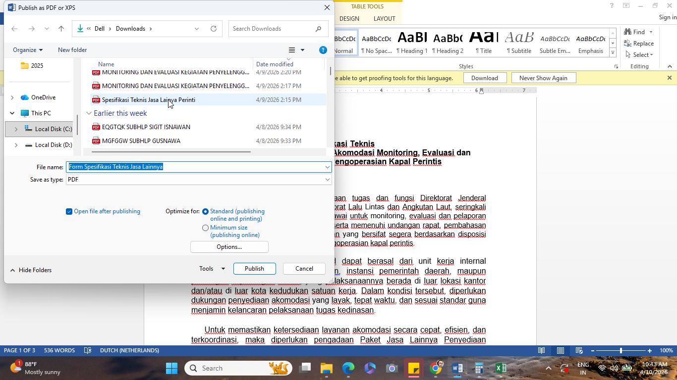Go back in the folder history
This screenshot has height=380, width=677.
pos(14,29)
